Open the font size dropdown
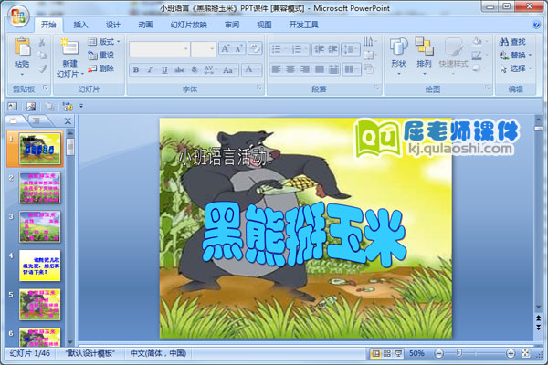Screen dimensions: 548x365 [212, 49]
